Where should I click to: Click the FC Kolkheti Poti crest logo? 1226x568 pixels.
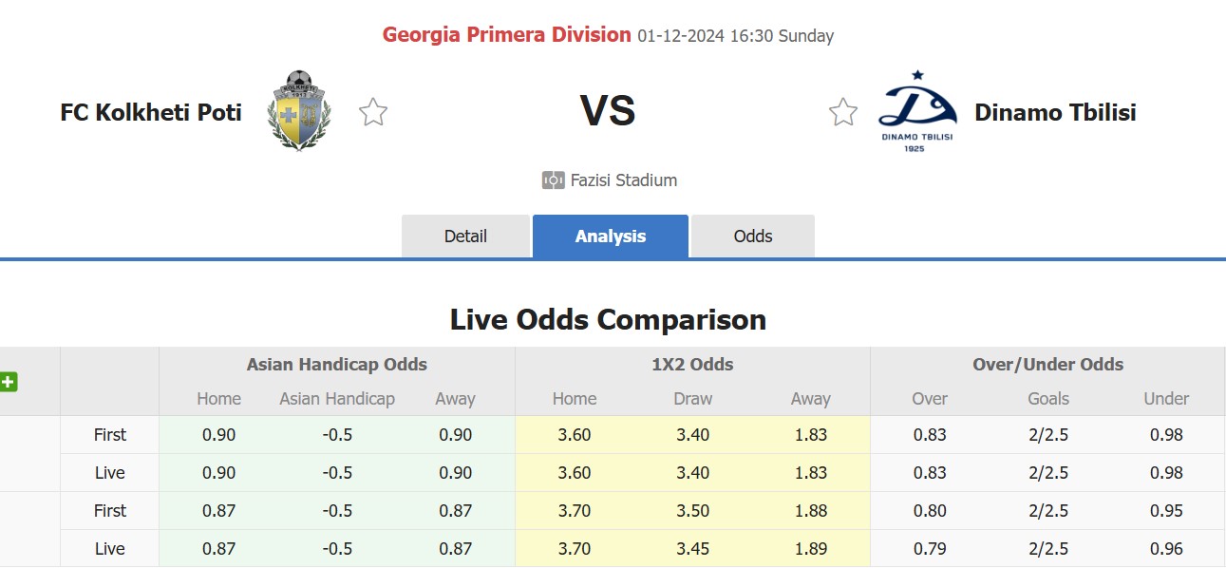tap(299, 110)
